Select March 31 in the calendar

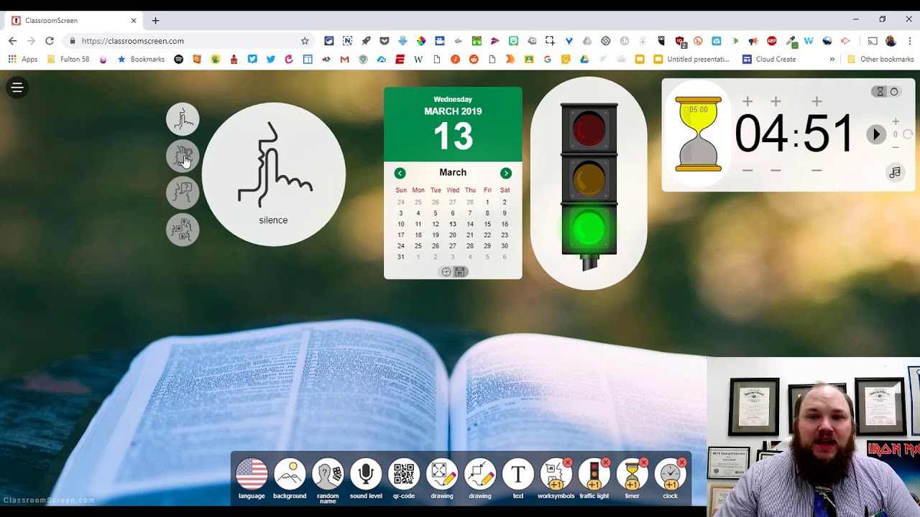(x=400, y=257)
